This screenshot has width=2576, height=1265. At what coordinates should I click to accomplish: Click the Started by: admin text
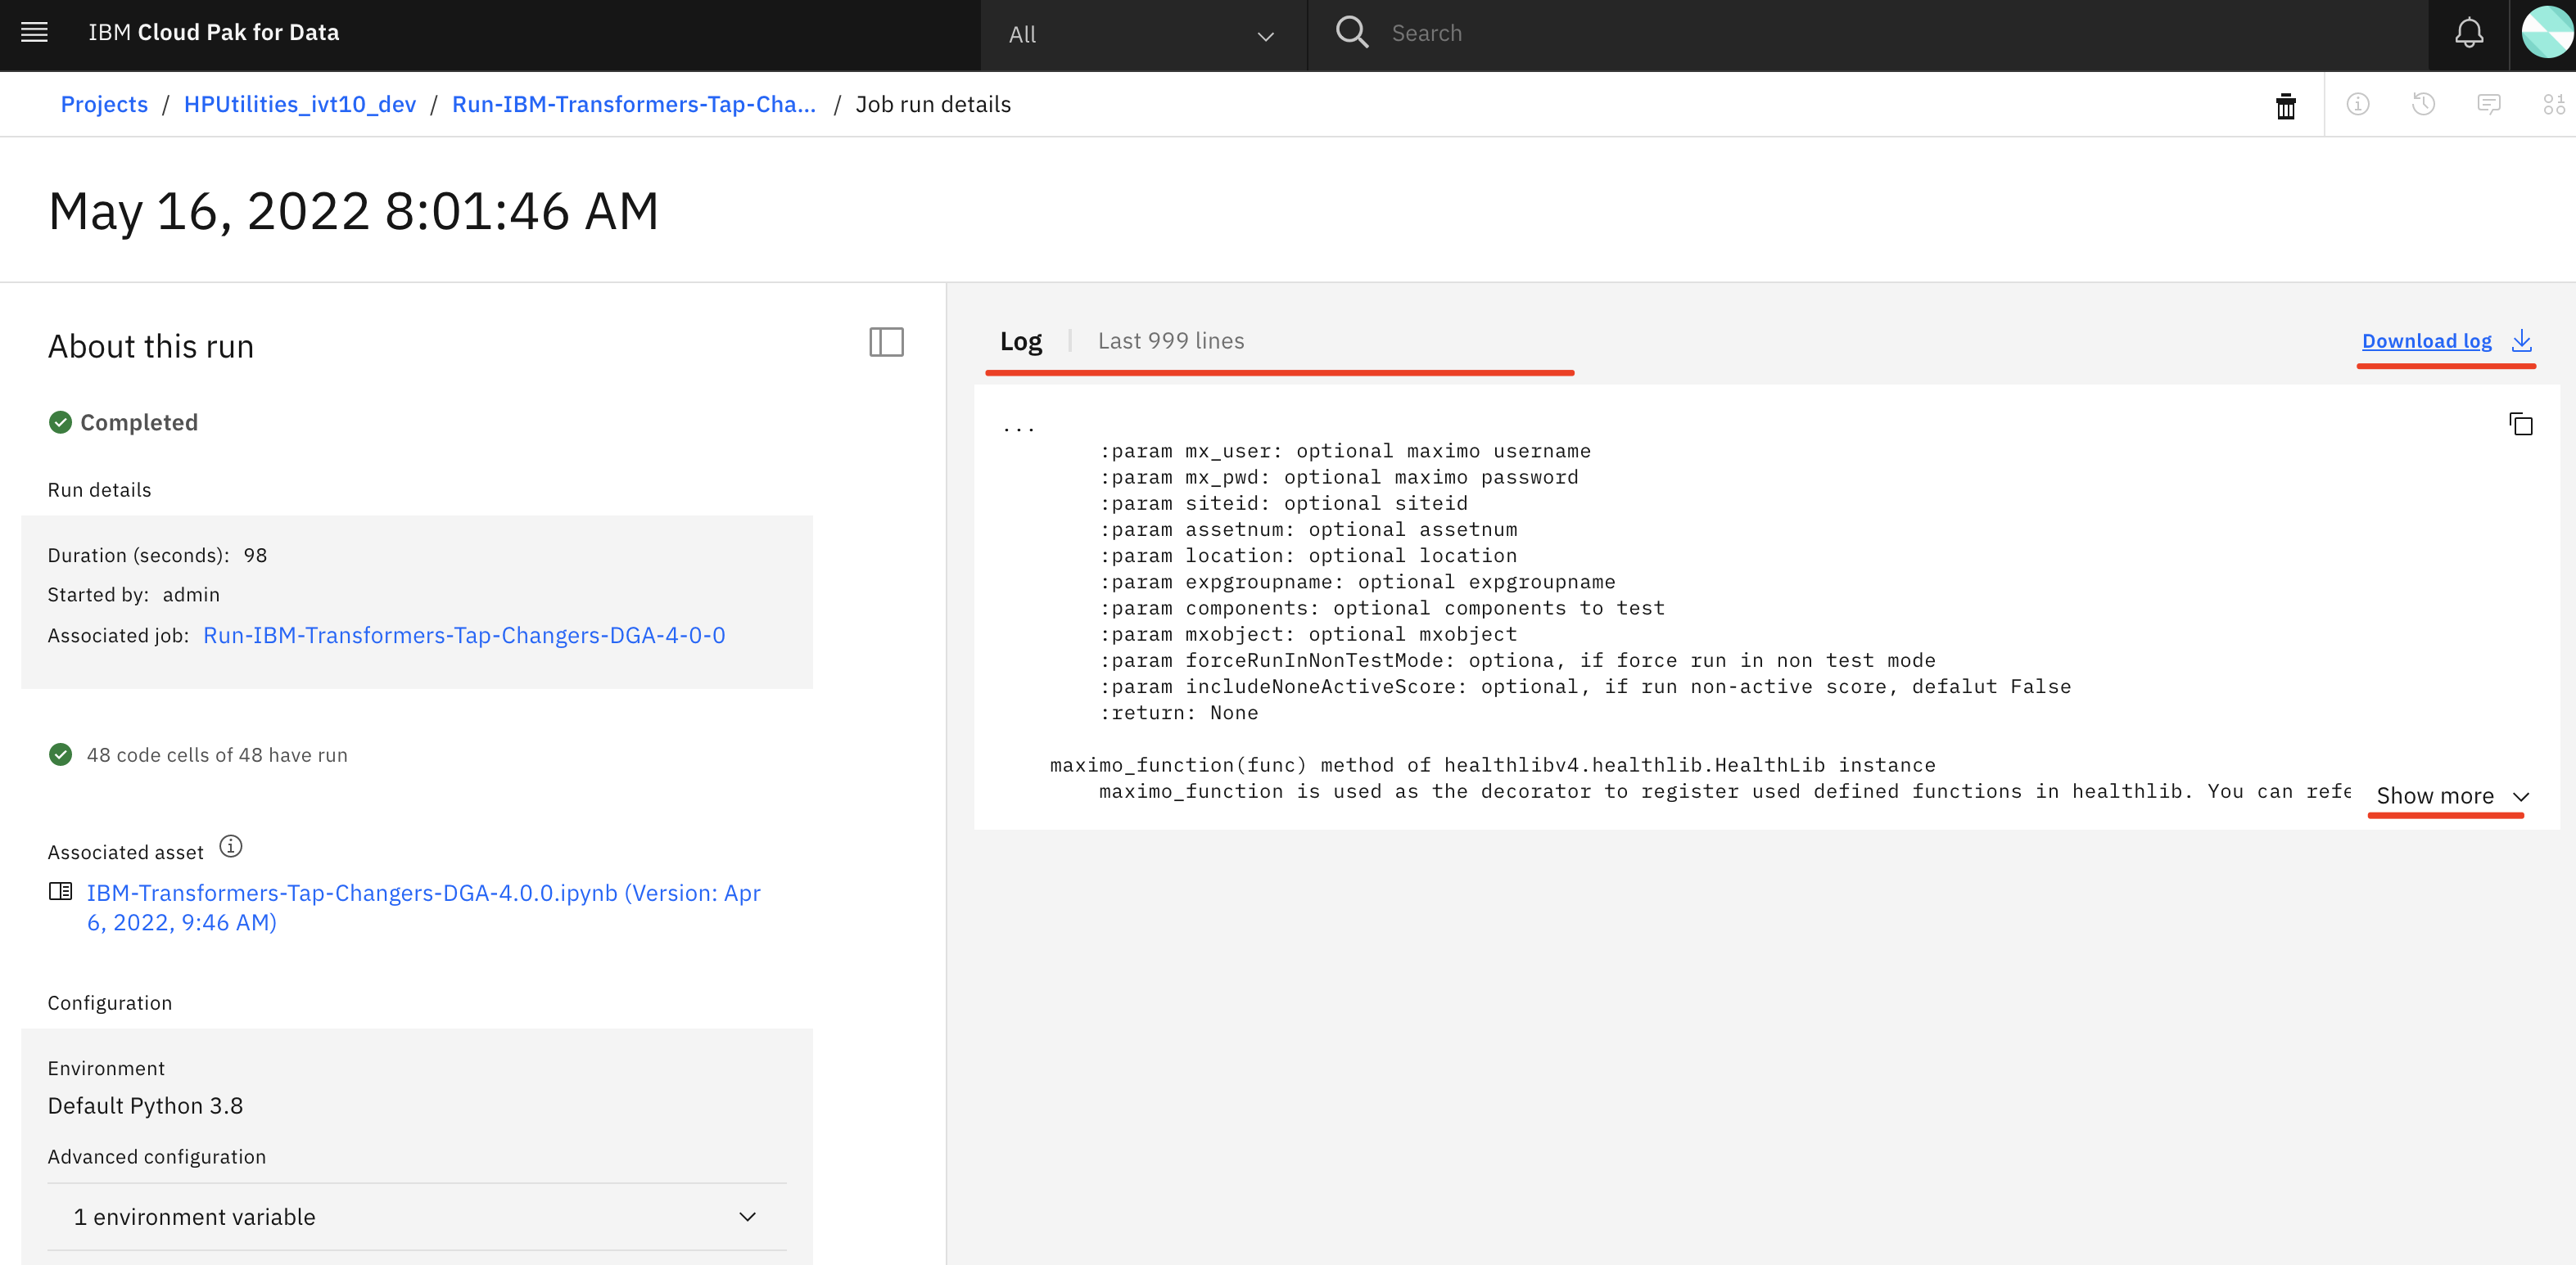coord(134,595)
